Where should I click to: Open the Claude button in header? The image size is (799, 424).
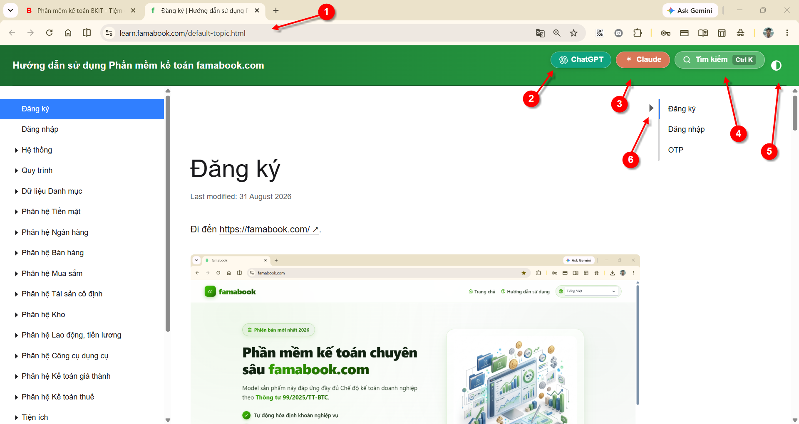pos(643,59)
